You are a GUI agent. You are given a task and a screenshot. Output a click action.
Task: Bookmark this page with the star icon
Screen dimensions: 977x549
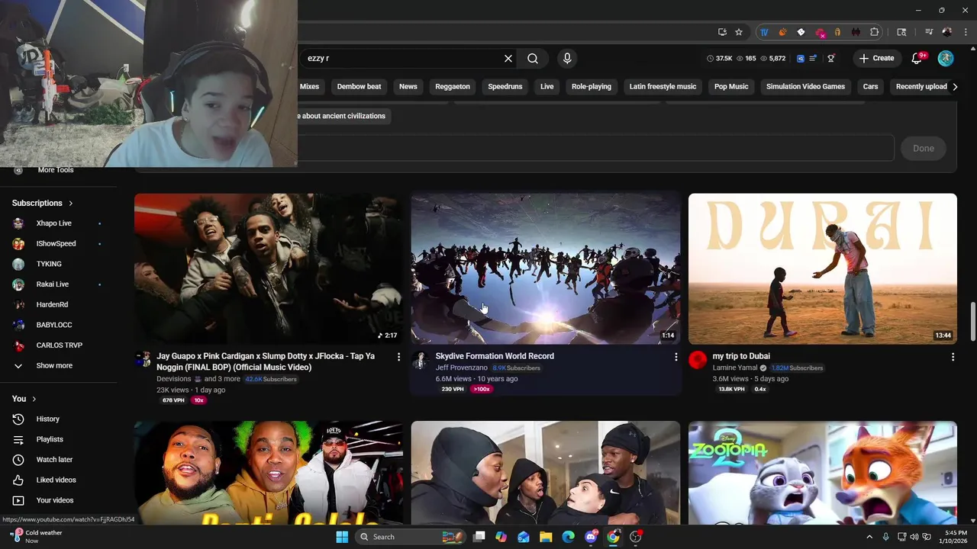[739, 32]
